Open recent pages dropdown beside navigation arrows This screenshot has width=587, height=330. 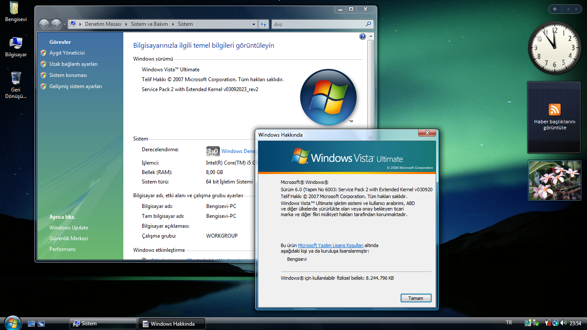tap(64, 24)
